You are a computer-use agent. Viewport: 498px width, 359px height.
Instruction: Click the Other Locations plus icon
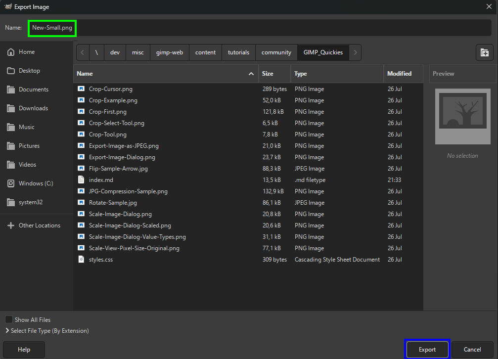point(11,225)
